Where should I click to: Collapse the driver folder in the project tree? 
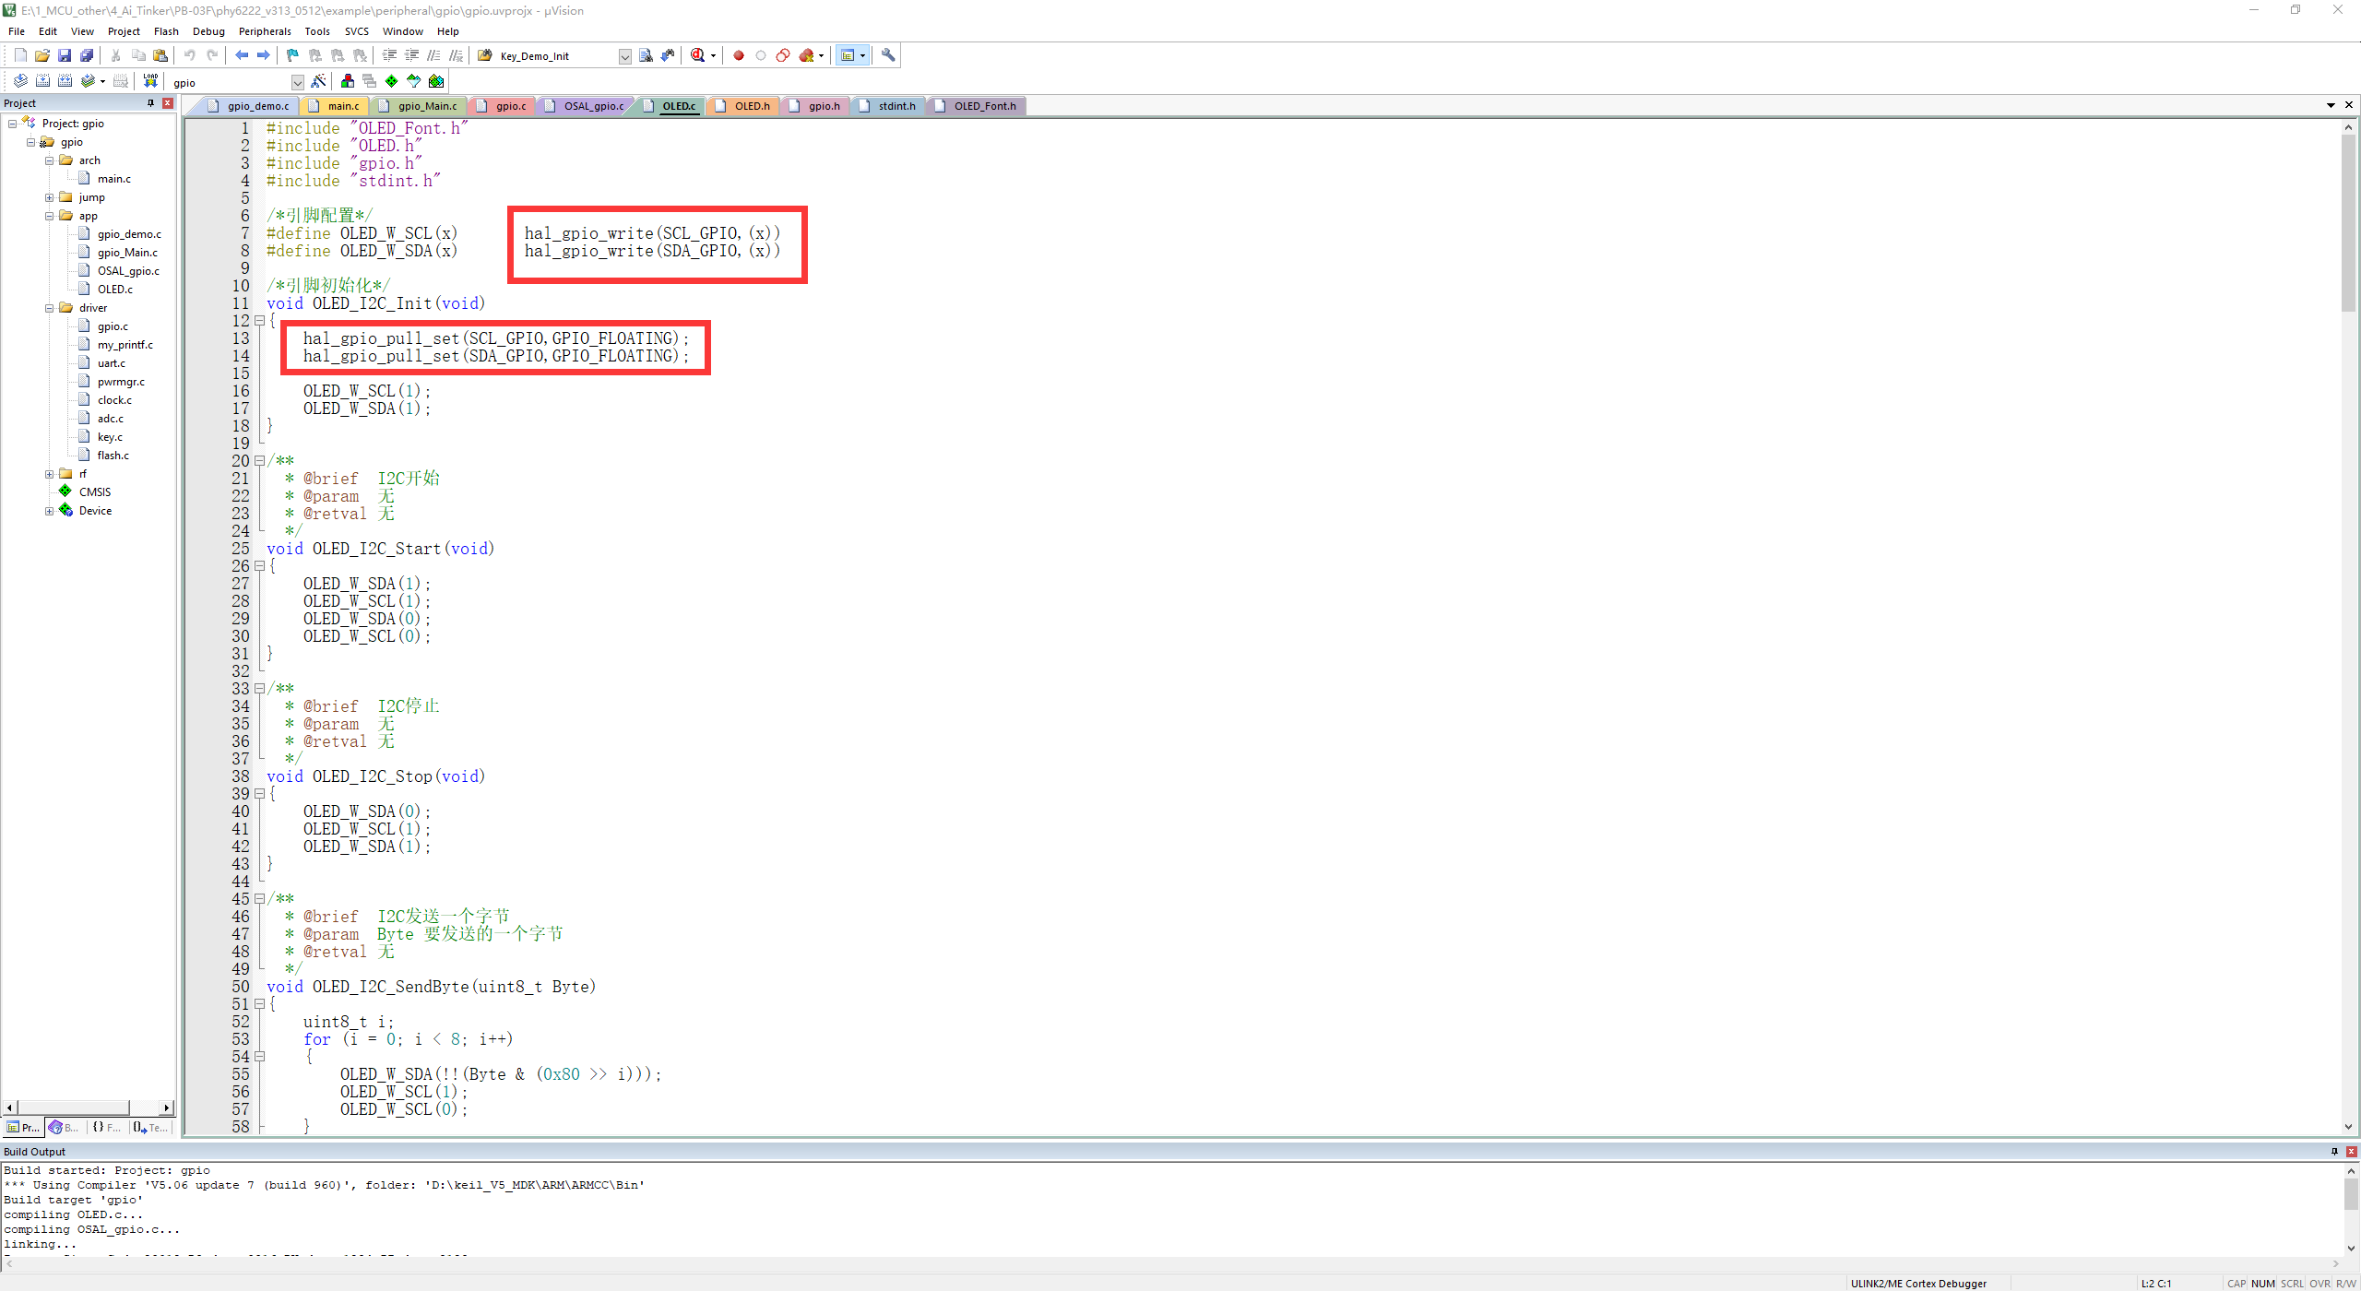pyautogui.click(x=50, y=308)
